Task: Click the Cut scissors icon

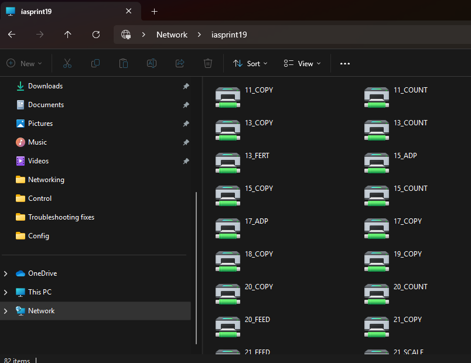Action: pos(67,63)
